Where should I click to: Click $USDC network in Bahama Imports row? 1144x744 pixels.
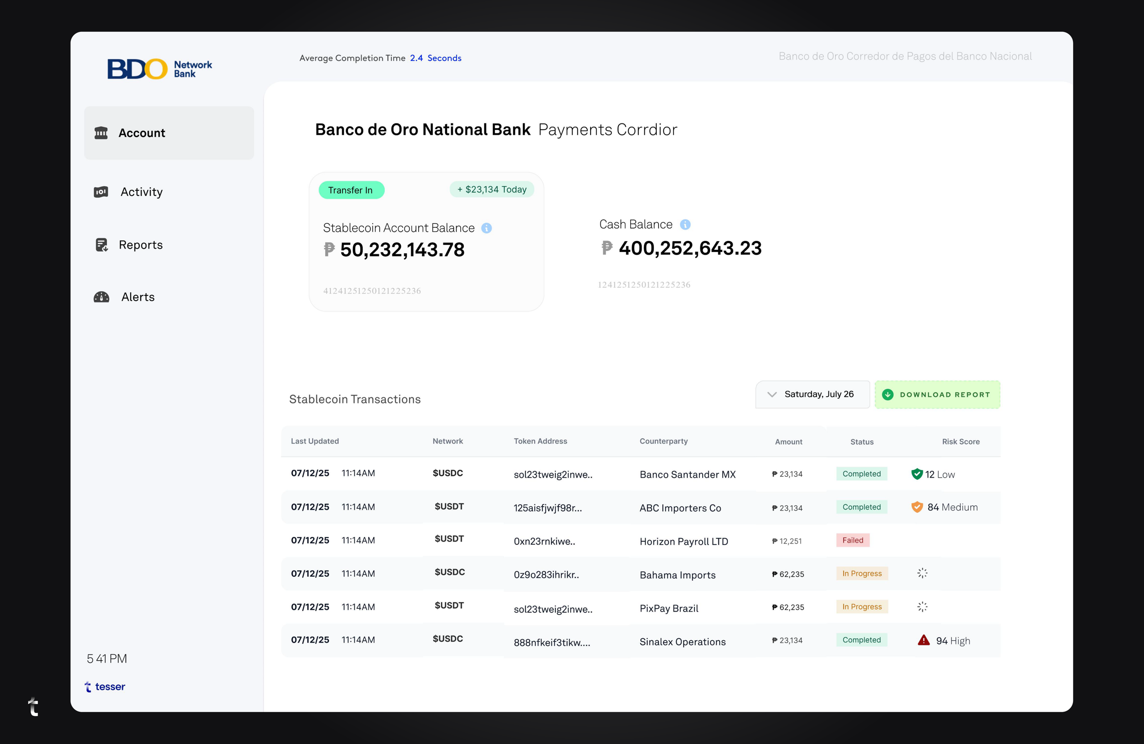coord(449,572)
